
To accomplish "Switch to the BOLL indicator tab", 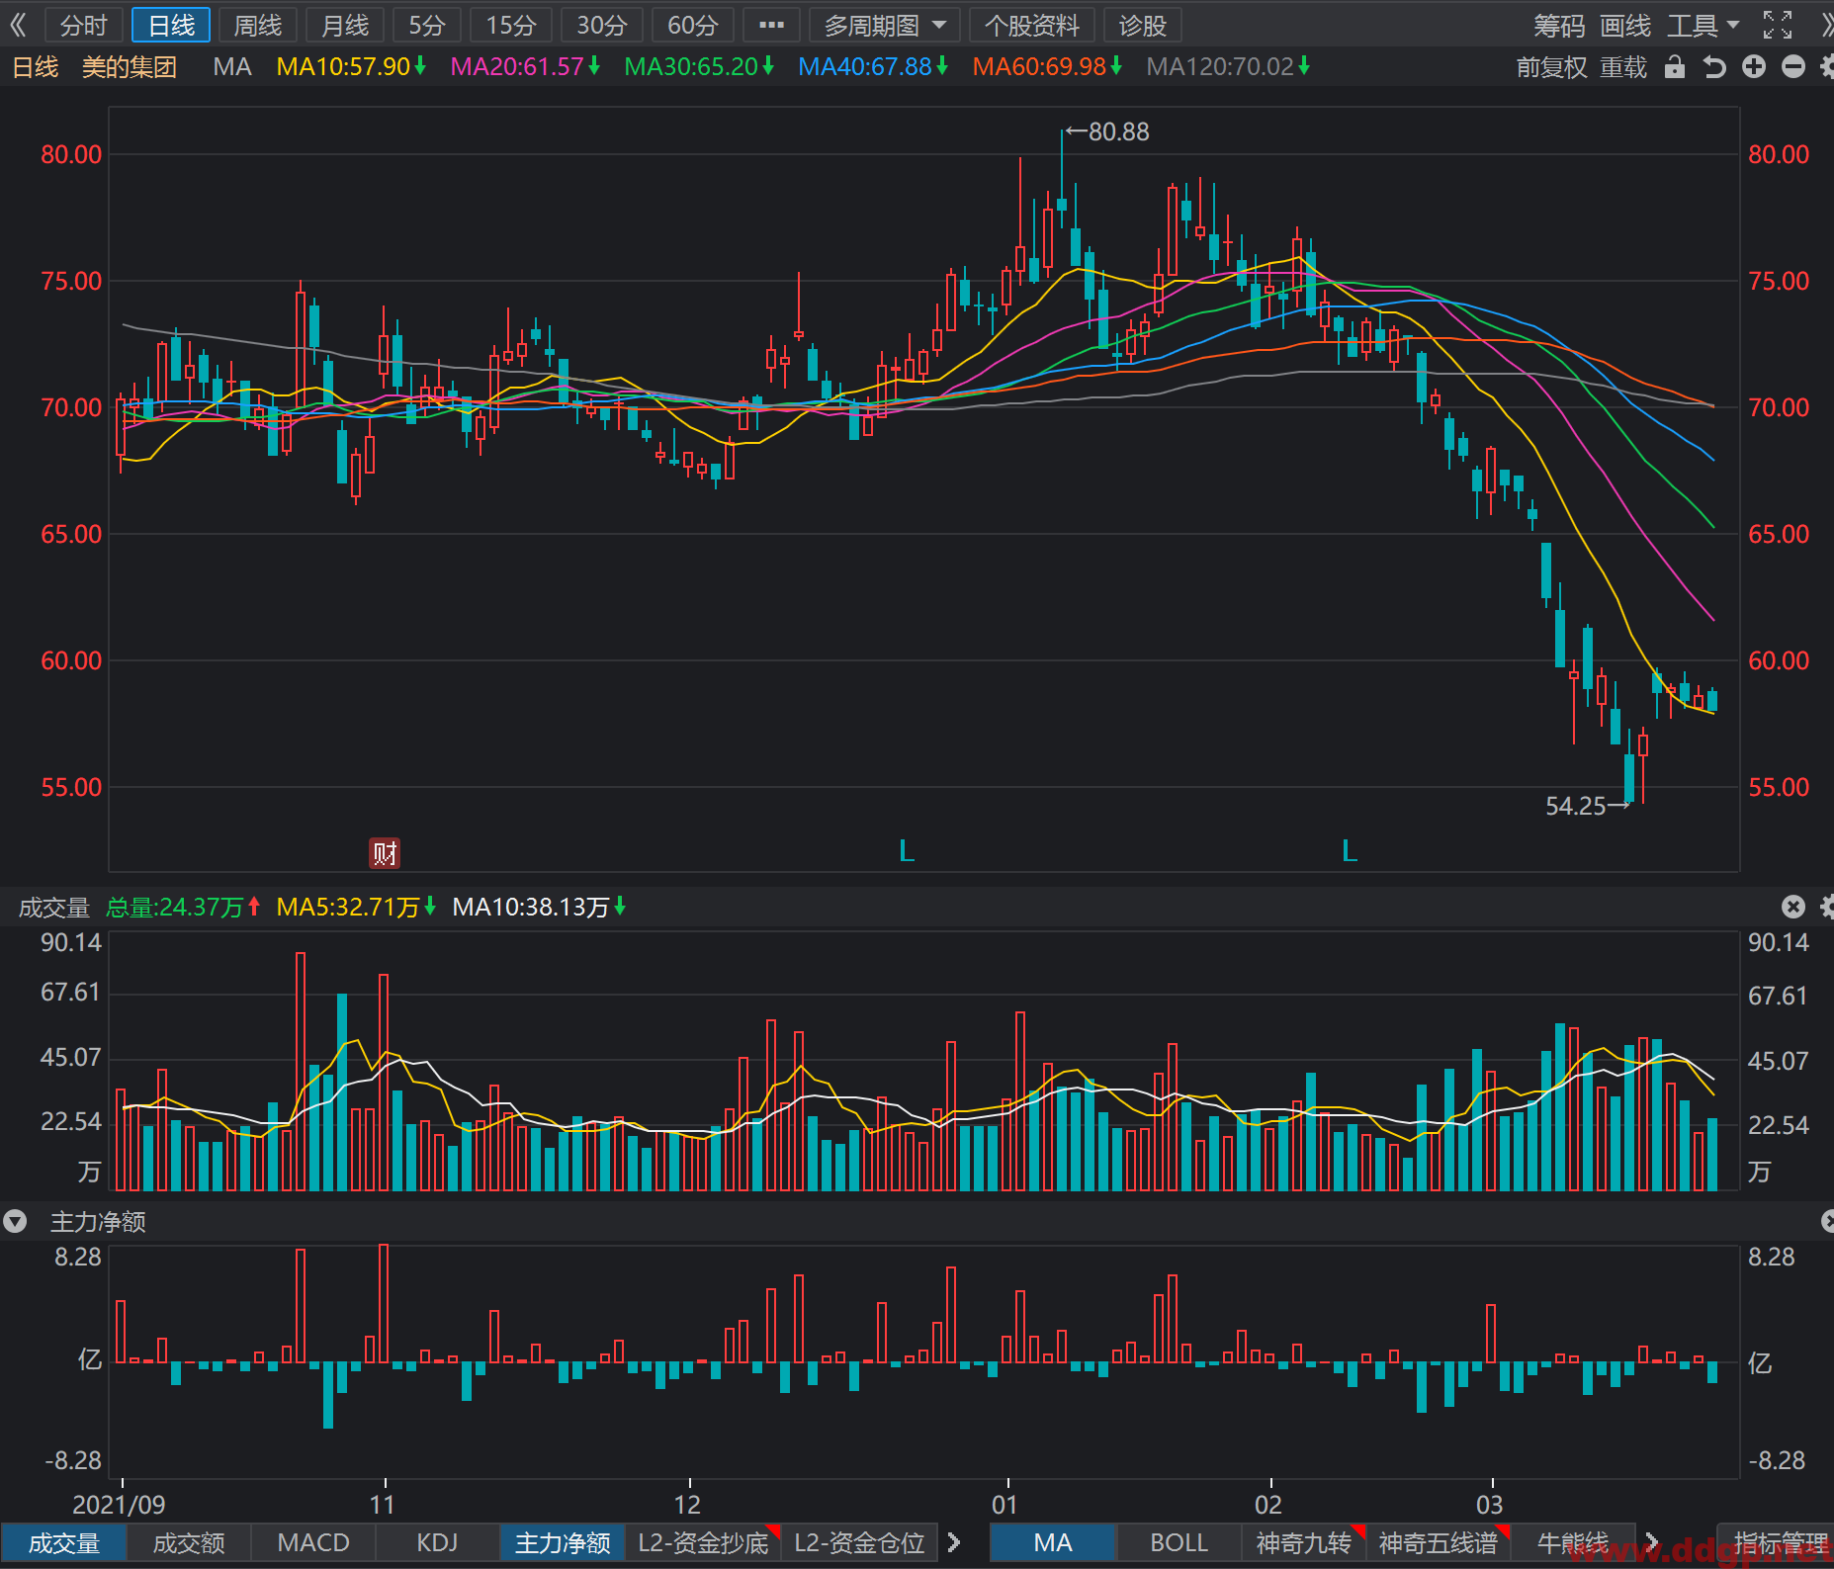I will [1179, 1542].
